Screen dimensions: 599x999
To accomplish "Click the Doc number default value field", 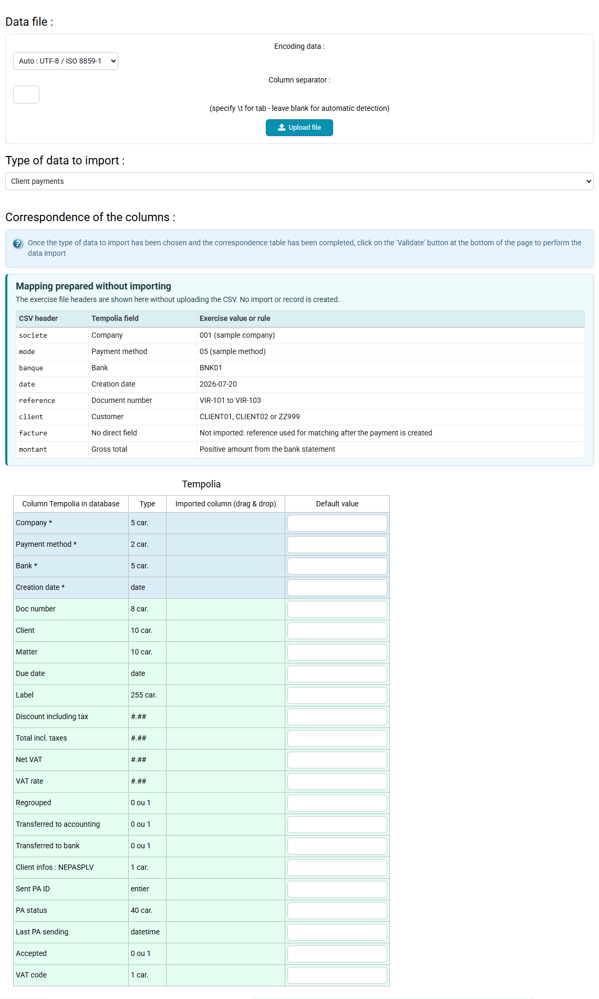I will pyautogui.click(x=337, y=609).
